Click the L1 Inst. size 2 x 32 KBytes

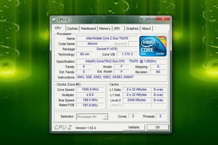[137, 95]
